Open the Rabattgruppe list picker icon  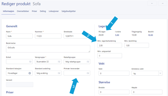[88, 62]
